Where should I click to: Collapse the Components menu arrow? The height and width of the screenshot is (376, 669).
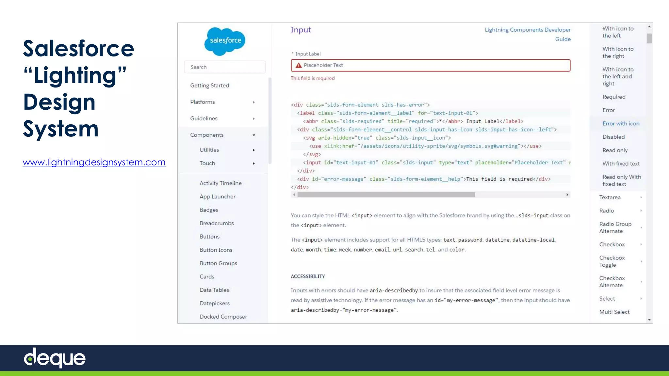(x=254, y=135)
